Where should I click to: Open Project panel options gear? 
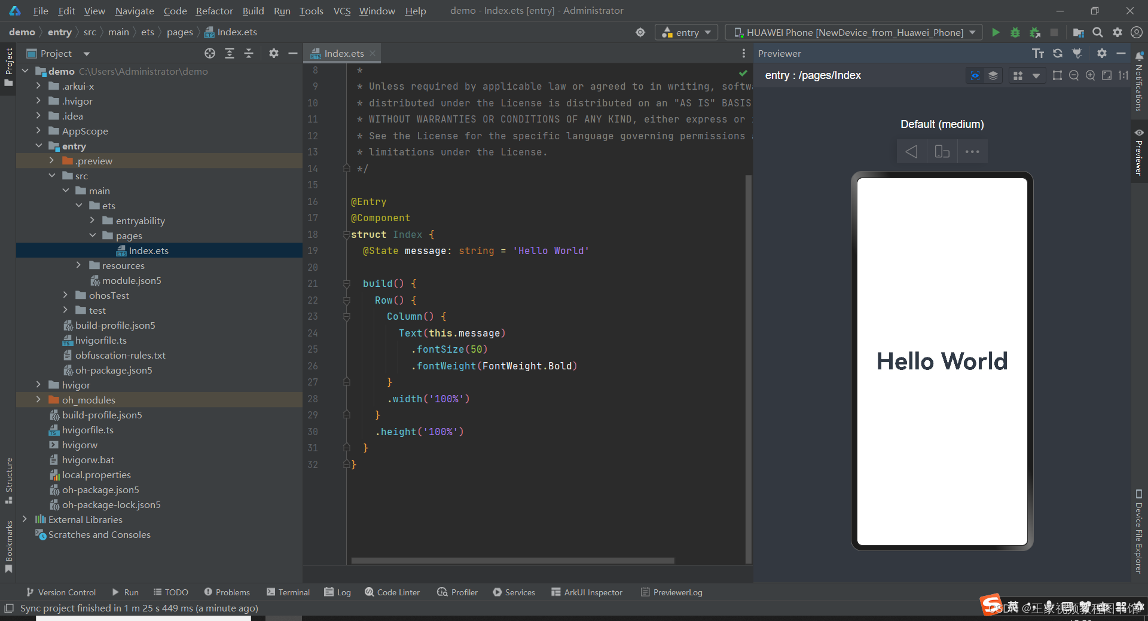tap(274, 53)
